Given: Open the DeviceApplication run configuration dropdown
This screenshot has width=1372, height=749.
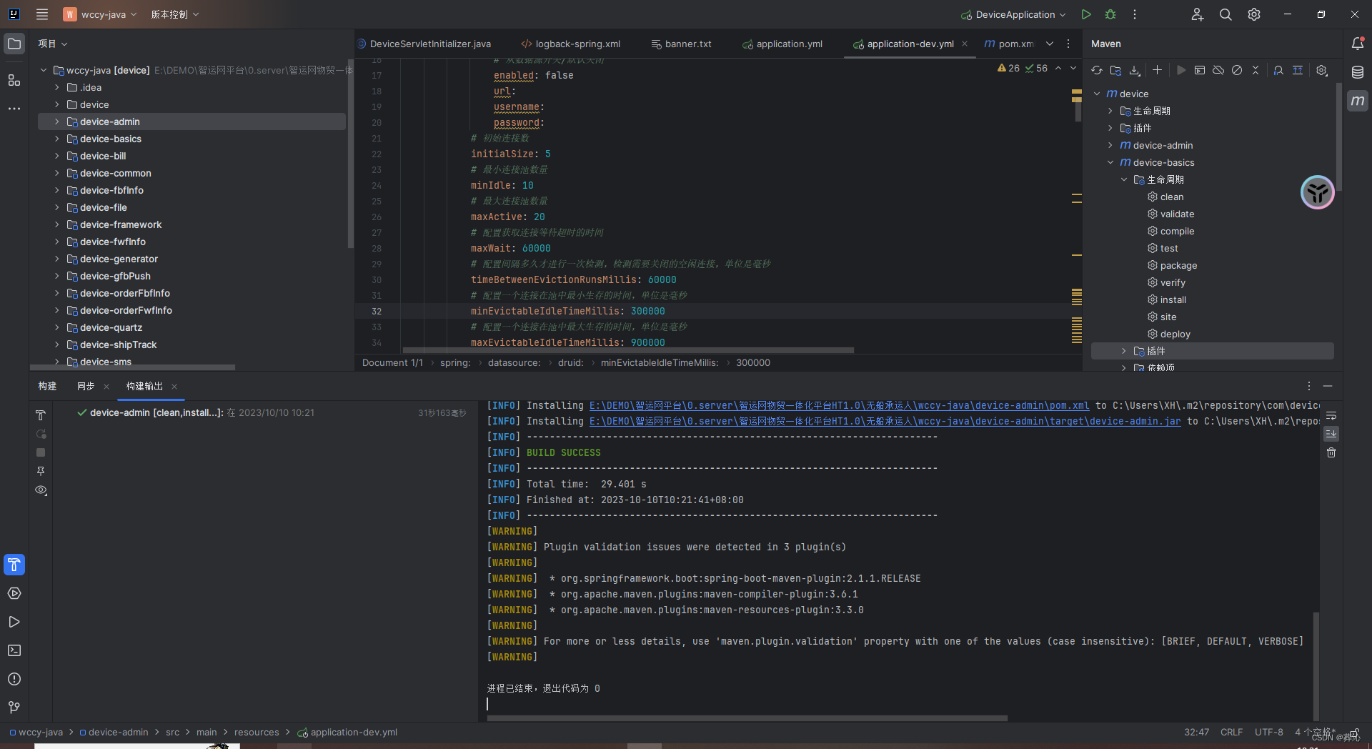Looking at the screenshot, I should (1014, 14).
